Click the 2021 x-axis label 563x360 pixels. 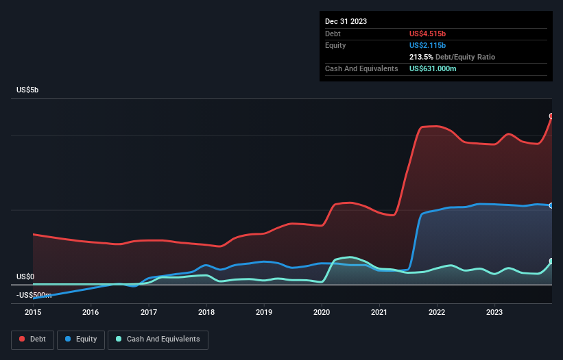point(379,312)
